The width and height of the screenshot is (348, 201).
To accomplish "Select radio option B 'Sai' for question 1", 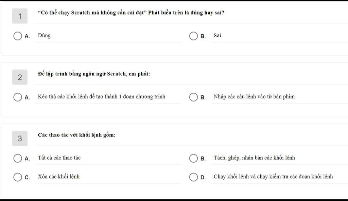I will 193,36.
